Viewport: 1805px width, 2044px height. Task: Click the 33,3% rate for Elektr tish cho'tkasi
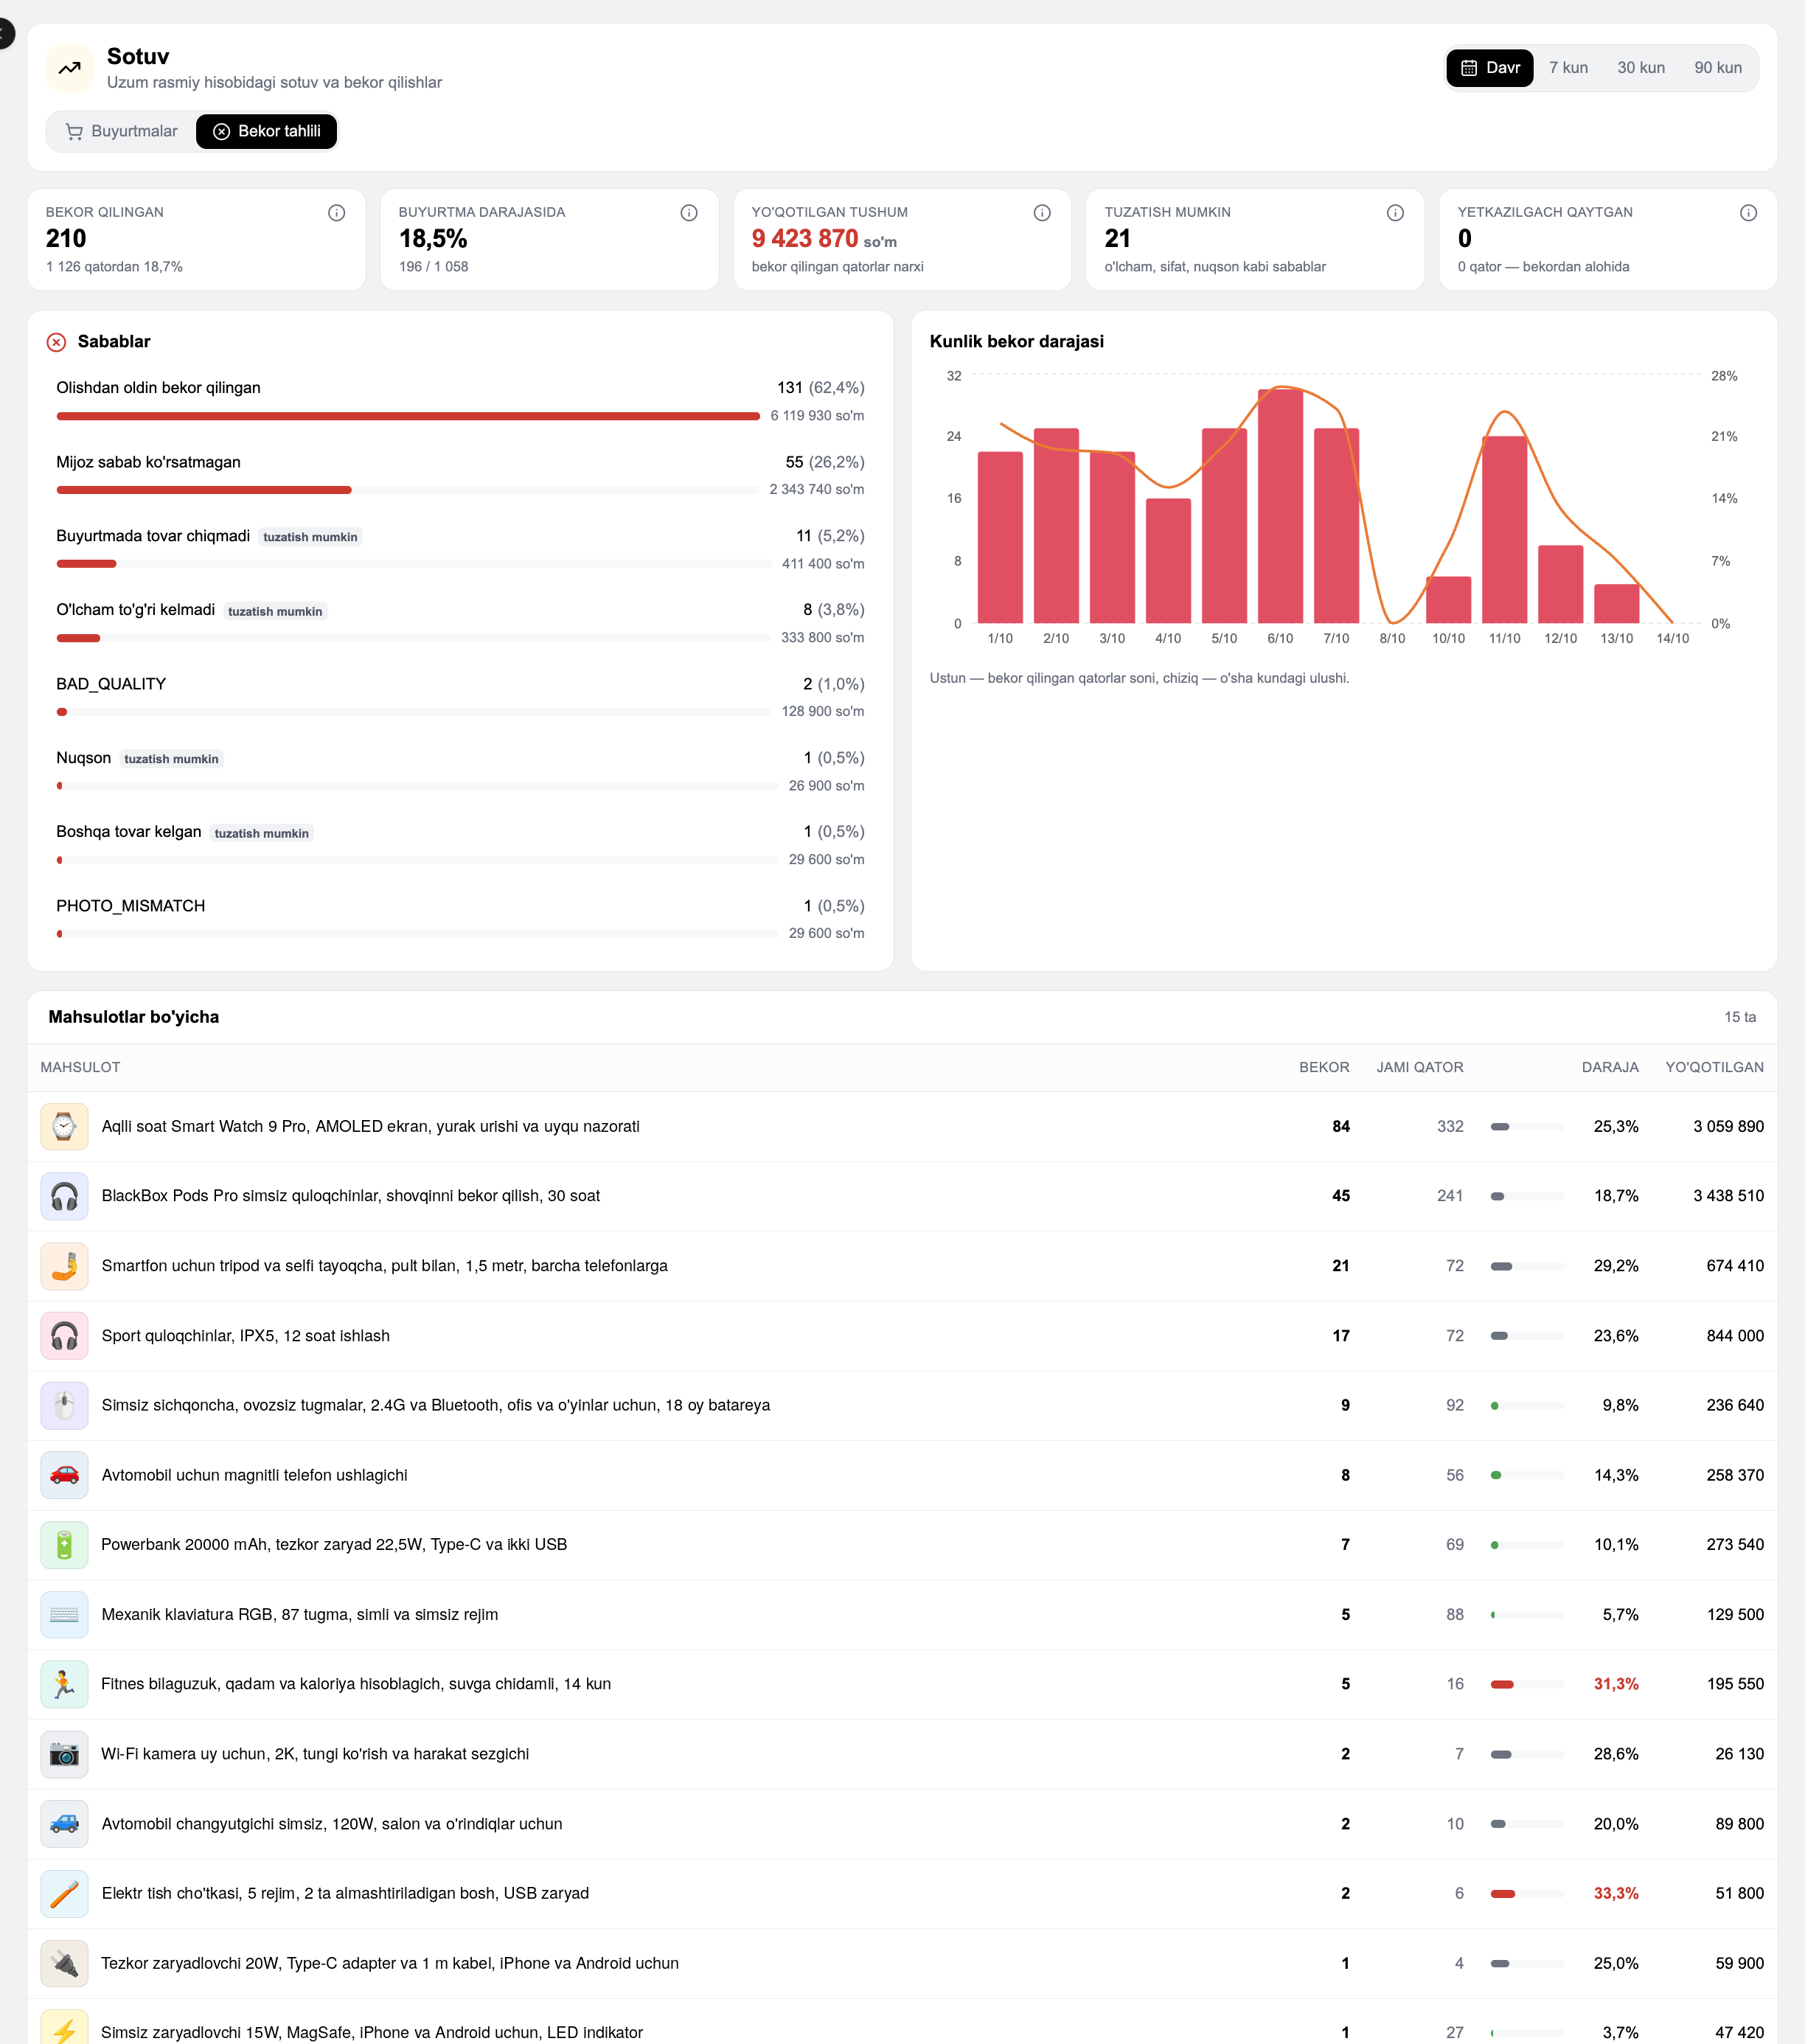[x=1616, y=1894]
